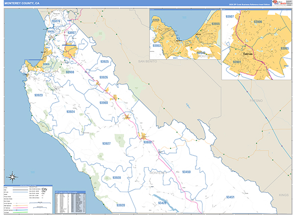Click the SAN BENITO county label
Screen dimensions: 294x215
click(147, 61)
